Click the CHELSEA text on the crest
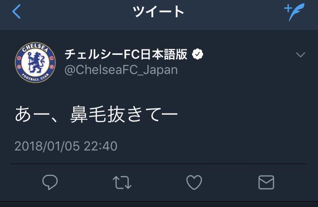This screenshot has width=318, height=207. click(x=35, y=49)
